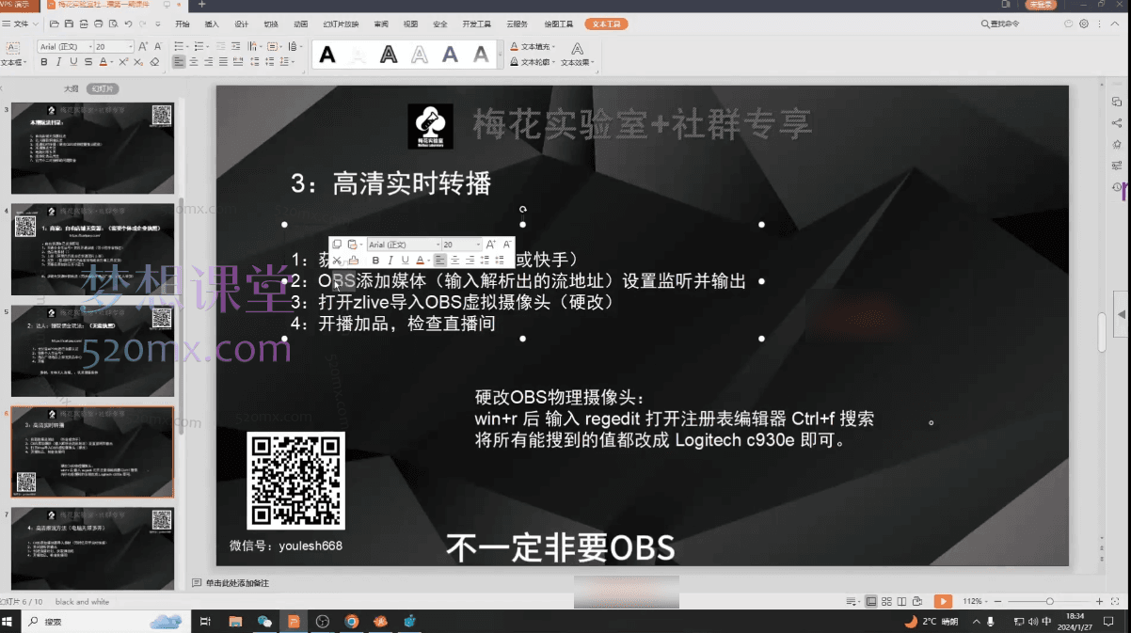Viewport: 1131px width, 633px height.
Task: Switch to the 动画 ribbon tab
Action: click(300, 24)
